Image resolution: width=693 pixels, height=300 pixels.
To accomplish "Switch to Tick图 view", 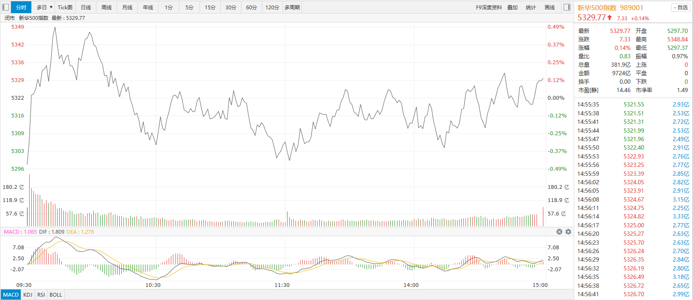I will [65, 7].
